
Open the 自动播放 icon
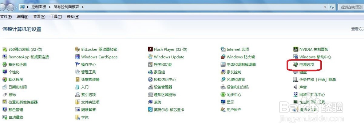point(5,117)
